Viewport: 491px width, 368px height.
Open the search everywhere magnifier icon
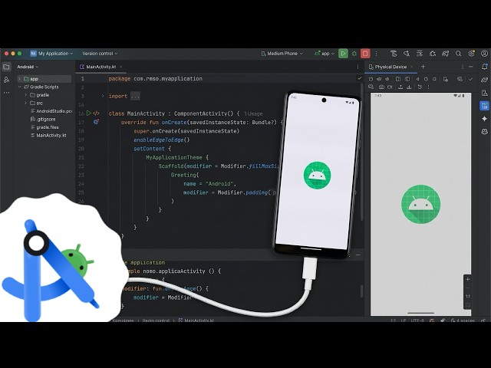tap(459, 54)
